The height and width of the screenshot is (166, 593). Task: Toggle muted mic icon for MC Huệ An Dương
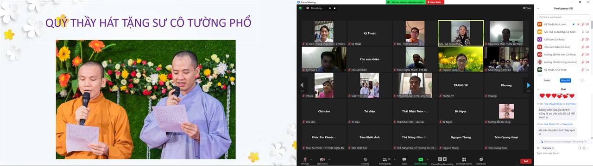tap(582, 32)
